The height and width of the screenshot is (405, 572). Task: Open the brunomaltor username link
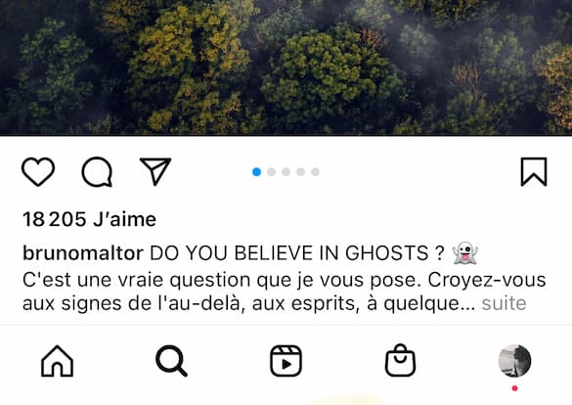point(83,252)
